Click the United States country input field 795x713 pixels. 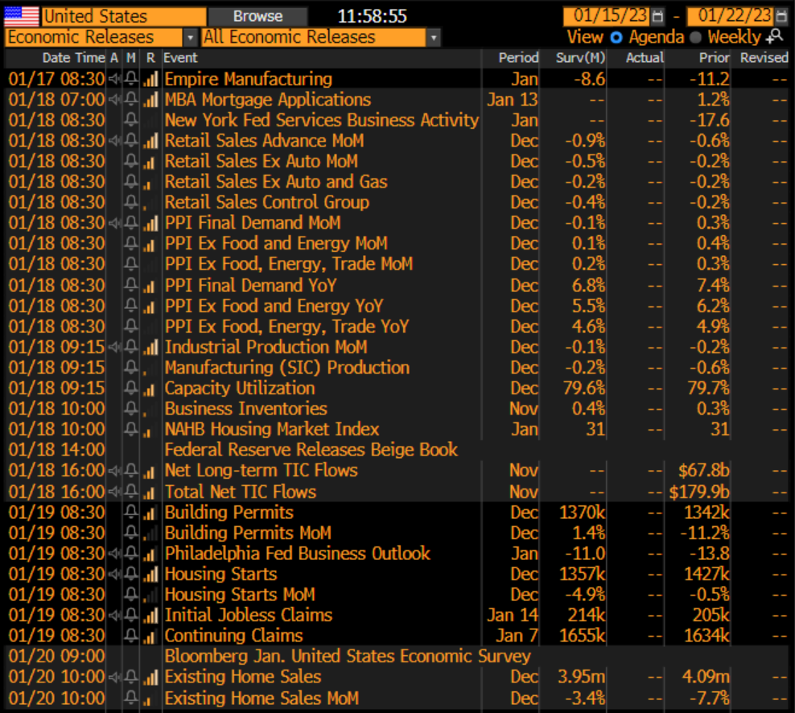click(124, 16)
